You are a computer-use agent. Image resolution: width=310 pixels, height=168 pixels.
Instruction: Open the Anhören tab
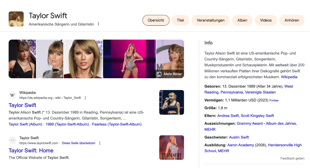pos(292,20)
